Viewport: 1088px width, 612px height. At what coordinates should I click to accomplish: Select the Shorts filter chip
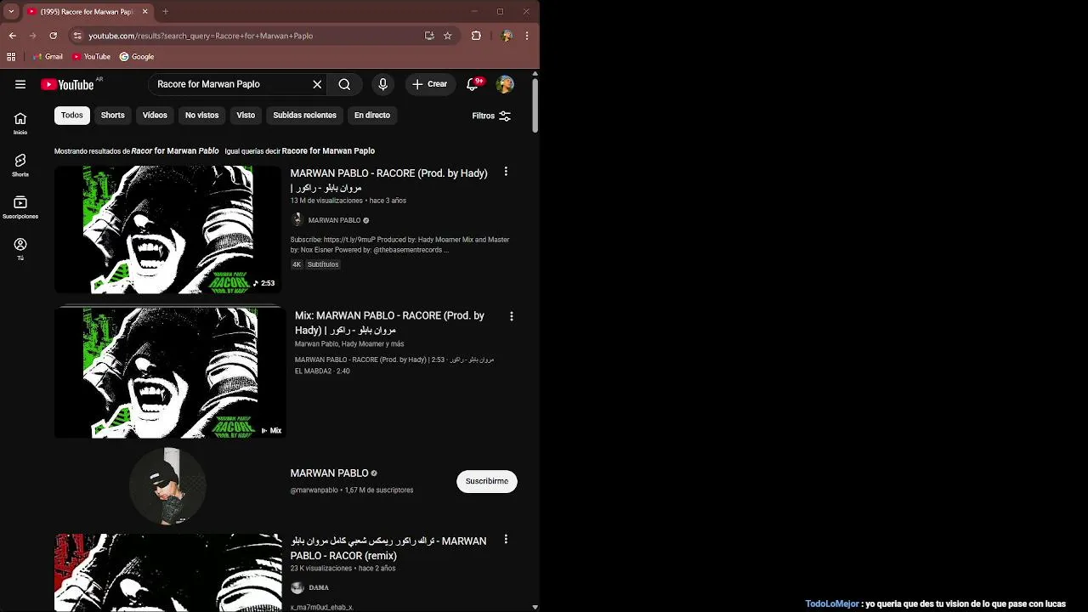point(113,116)
